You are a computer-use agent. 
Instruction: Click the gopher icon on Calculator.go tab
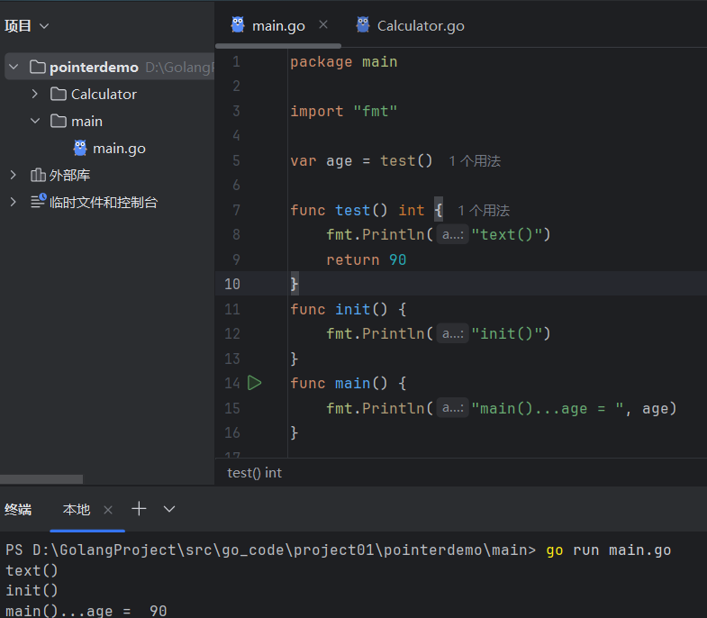click(363, 24)
